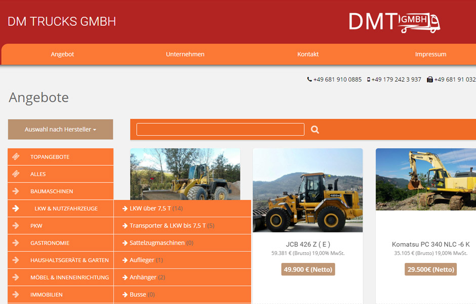This screenshot has height=304, width=476.
Task: Click the 49.900 € (Netto) price button
Action: tap(308, 270)
